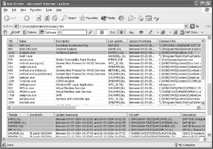213x149 pixels.
Task: Open the Favorites menu
Action: click(x=36, y=10)
